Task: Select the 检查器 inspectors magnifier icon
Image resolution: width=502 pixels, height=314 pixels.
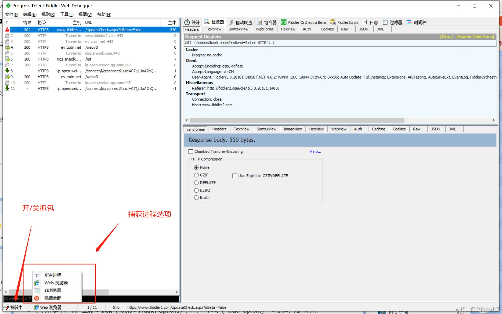Action: (207, 22)
